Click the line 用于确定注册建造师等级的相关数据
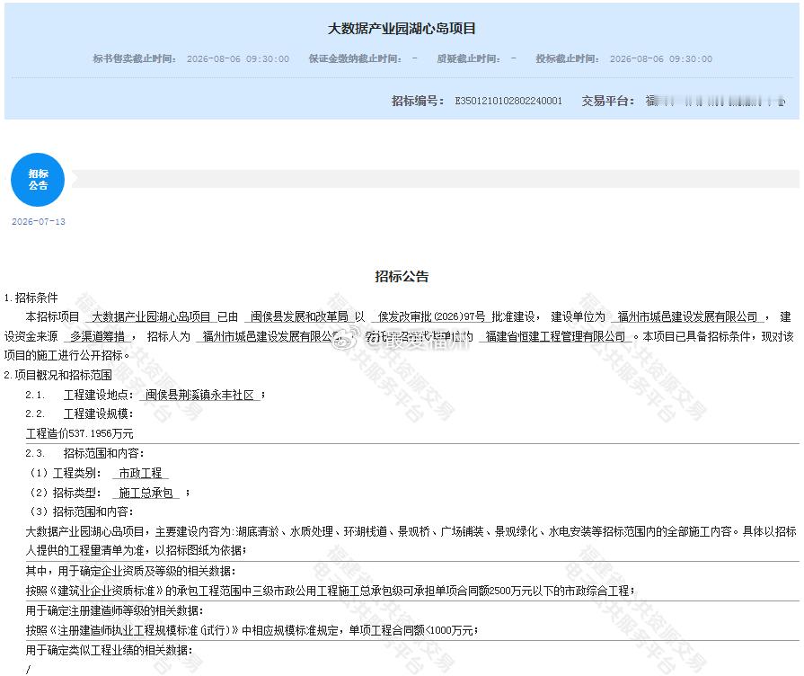 (114, 610)
